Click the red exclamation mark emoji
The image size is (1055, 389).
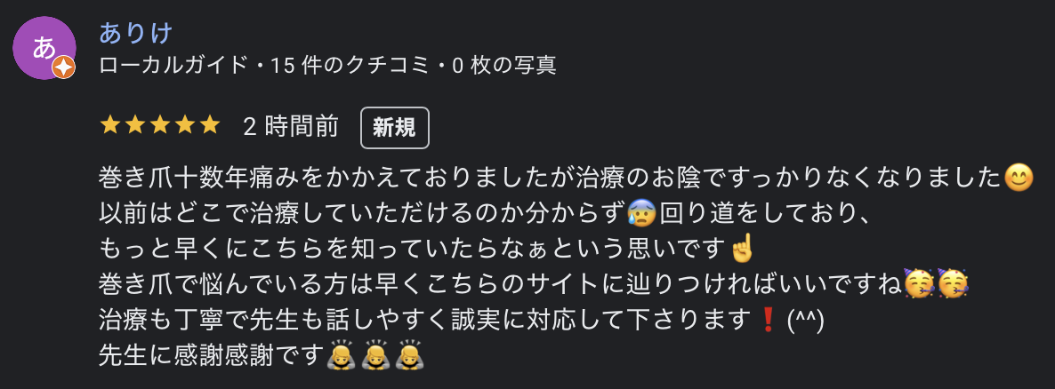[767, 320]
